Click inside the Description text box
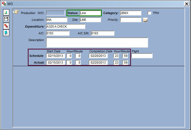 (97, 42)
